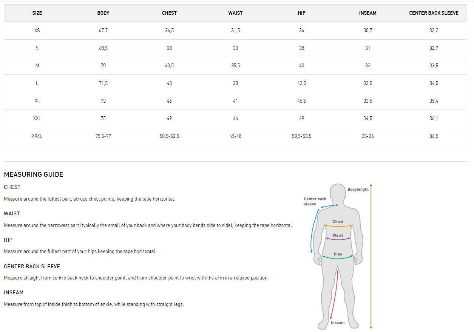Click the CENTER BACK SLEEVE column header
Viewport: 474px width, 332px height.
click(434, 13)
